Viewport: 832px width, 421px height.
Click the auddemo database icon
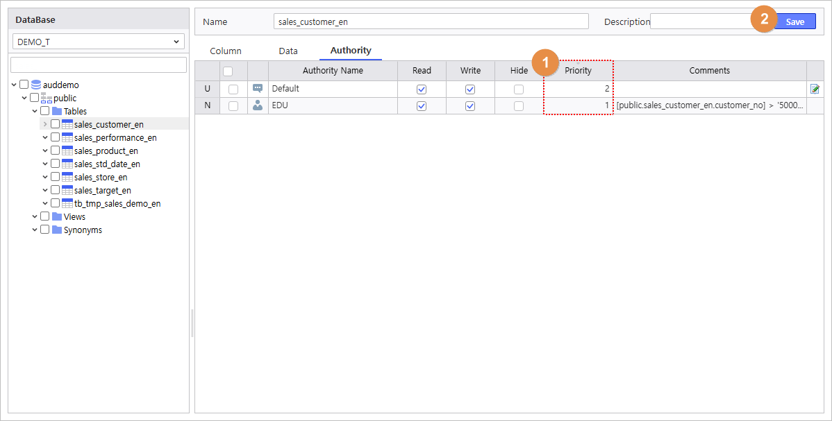[36, 85]
